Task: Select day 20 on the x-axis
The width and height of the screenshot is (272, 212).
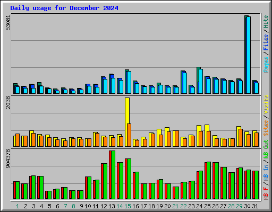Action: 167,206
